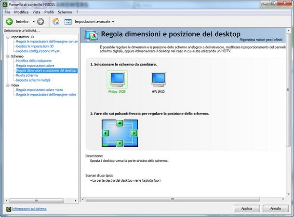
Task: Open the Indietro history dropdown arrow
Action: (x=34, y=22)
